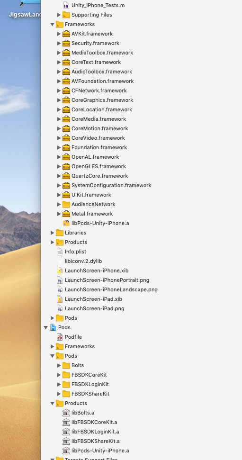The image size is (242, 460).
Task: Click the Pods project blueprint icon
Action: [53, 327]
